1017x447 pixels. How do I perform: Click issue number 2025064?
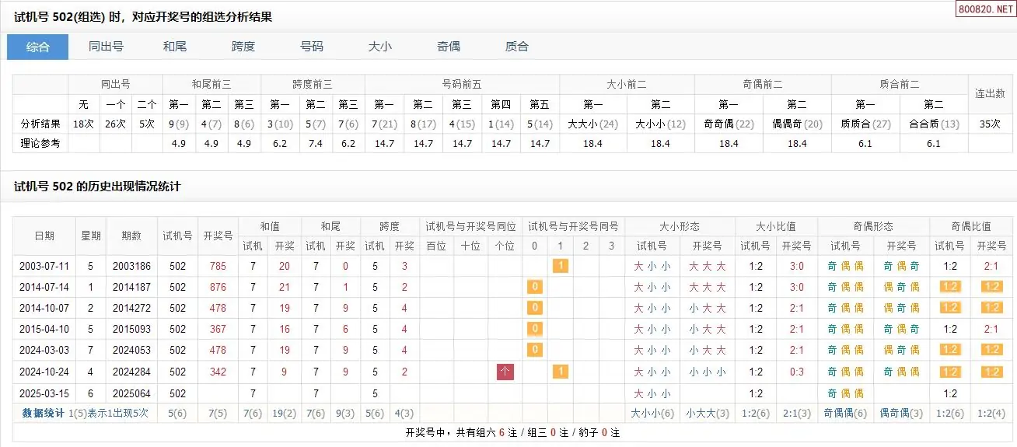point(131,393)
